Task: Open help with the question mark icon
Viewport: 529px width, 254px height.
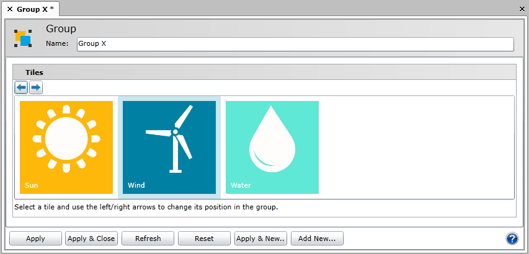Action: [x=512, y=239]
